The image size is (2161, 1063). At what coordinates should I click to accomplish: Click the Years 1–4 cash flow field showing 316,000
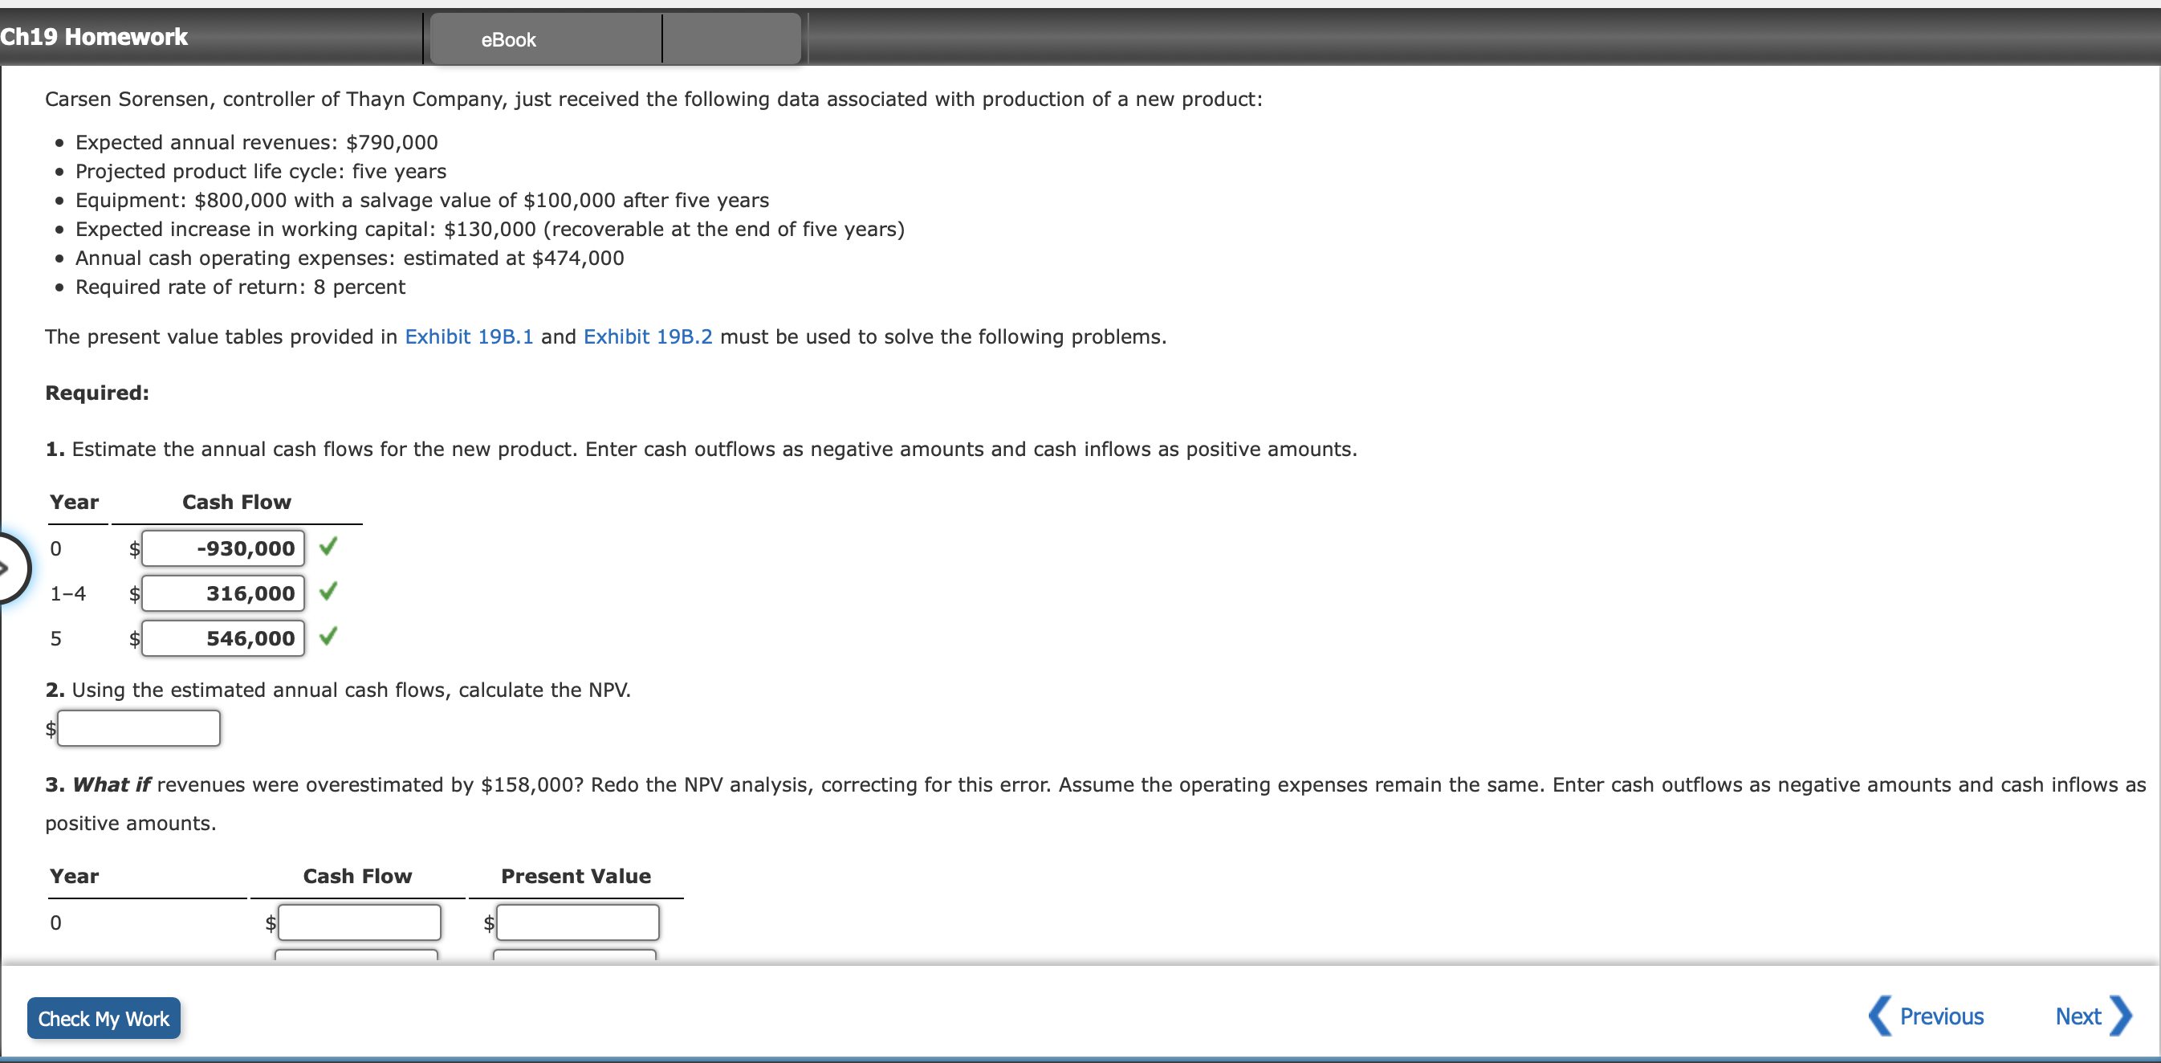pyautogui.click(x=223, y=593)
